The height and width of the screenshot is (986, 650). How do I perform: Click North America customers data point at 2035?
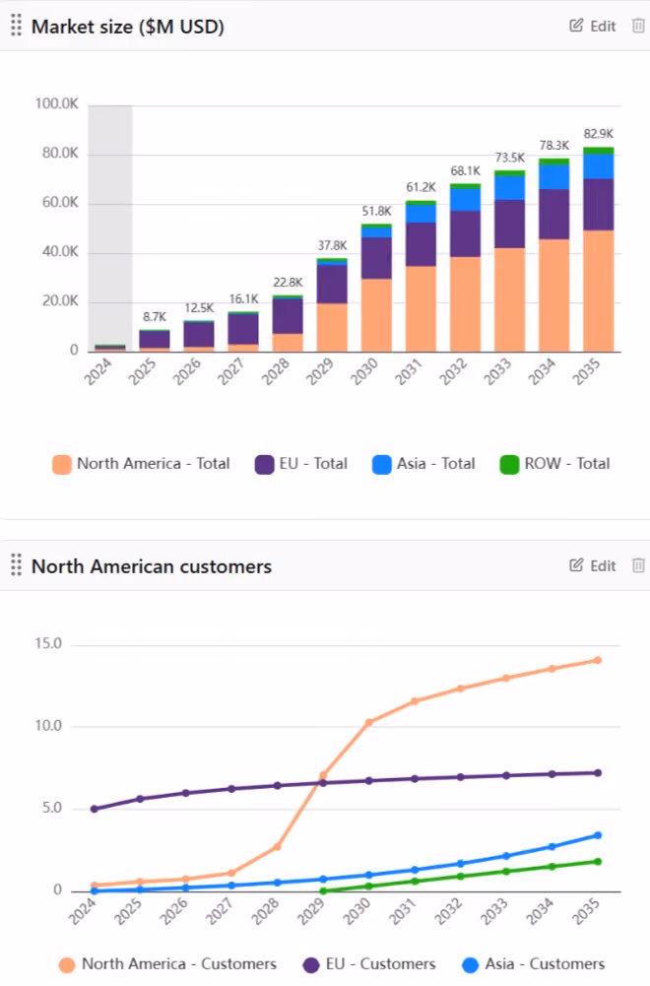point(598,660)
